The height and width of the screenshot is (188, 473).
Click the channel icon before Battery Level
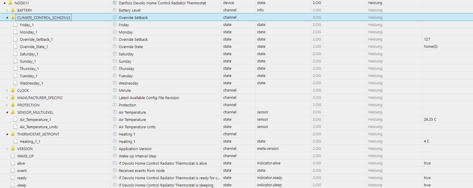(115, 10)
